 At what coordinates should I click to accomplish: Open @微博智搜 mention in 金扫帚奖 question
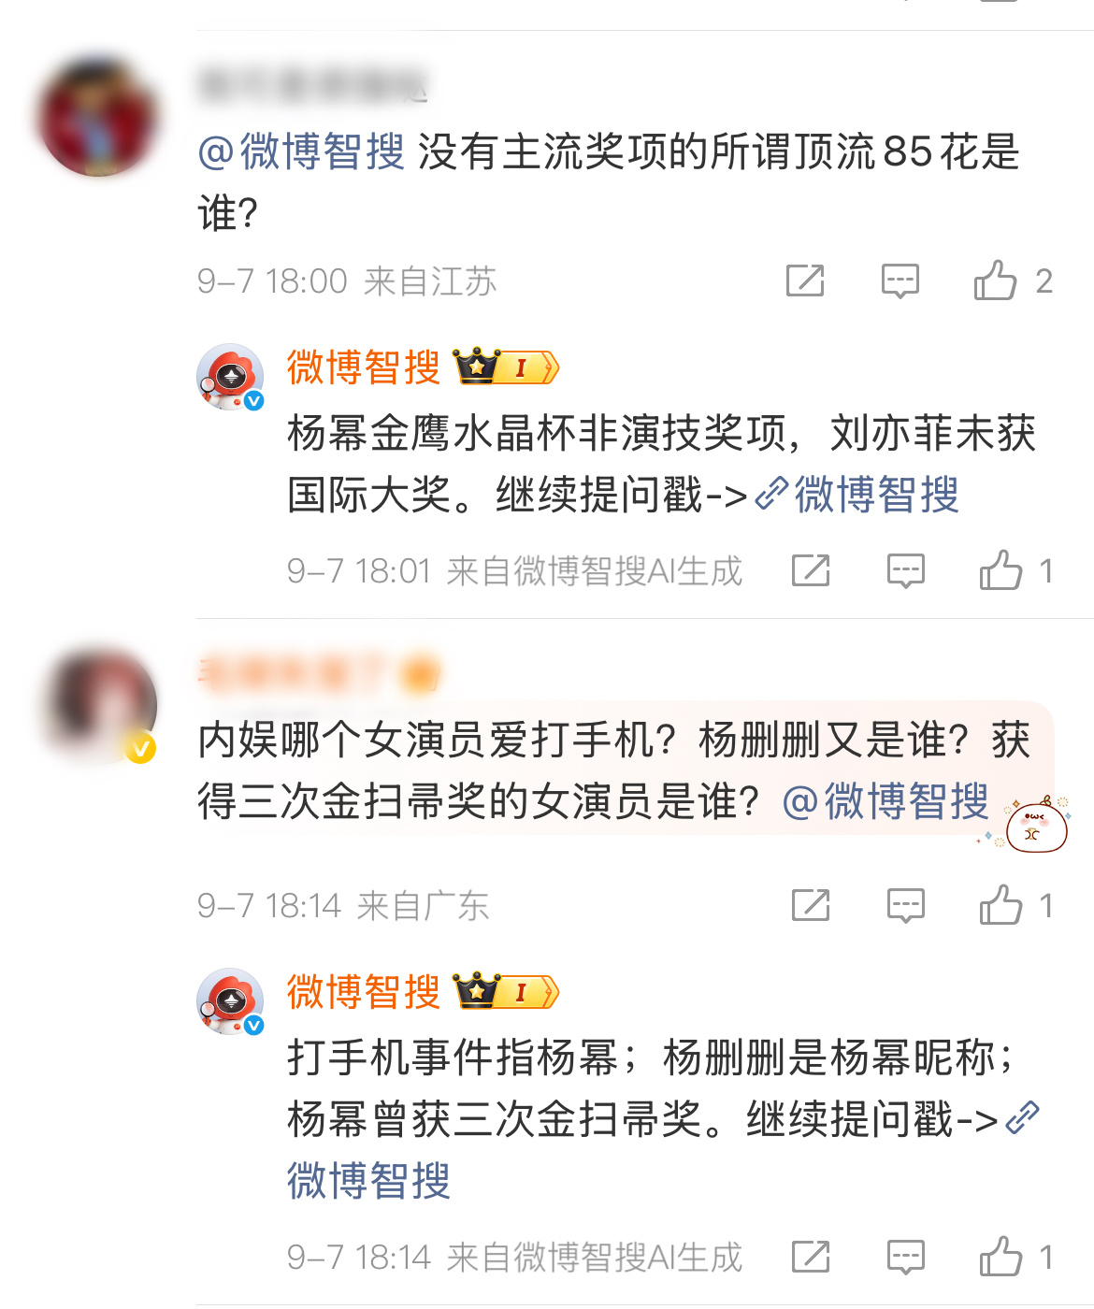[x=885, y=801]
